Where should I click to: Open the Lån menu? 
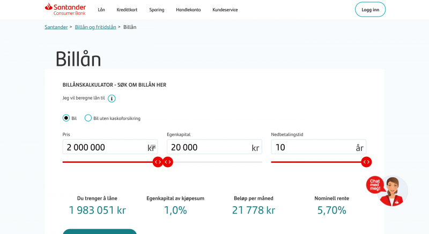(x=101, y=10)
